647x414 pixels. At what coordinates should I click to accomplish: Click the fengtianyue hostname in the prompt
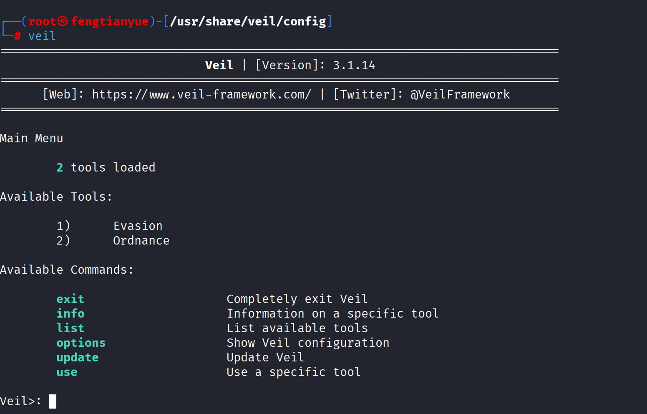[x=110, y=21]
